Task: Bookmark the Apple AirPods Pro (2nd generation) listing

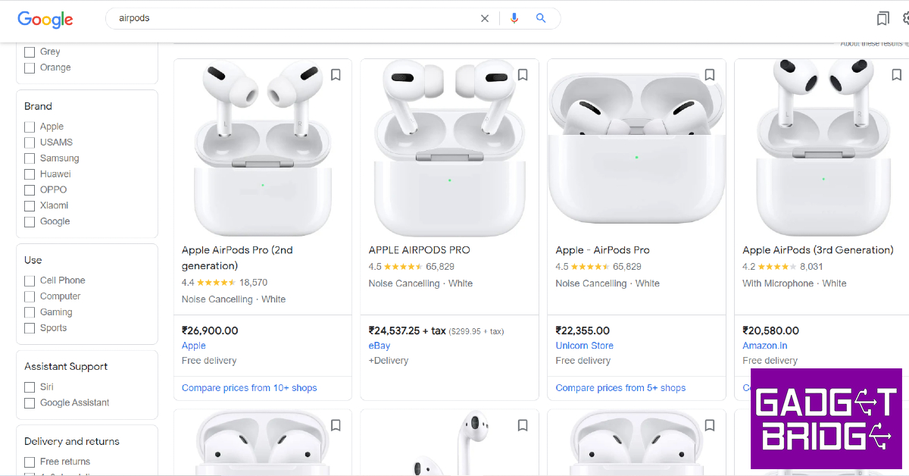Action: [336, 74]
